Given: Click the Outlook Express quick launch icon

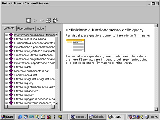Looking at the screenshot, I should click(26, 117).
